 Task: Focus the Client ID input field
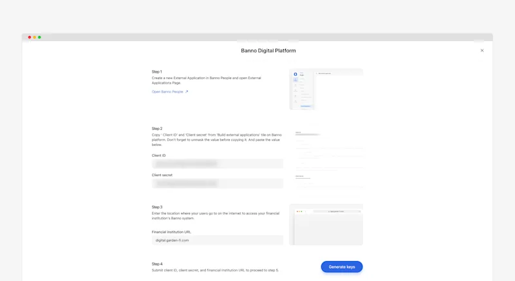217,163
